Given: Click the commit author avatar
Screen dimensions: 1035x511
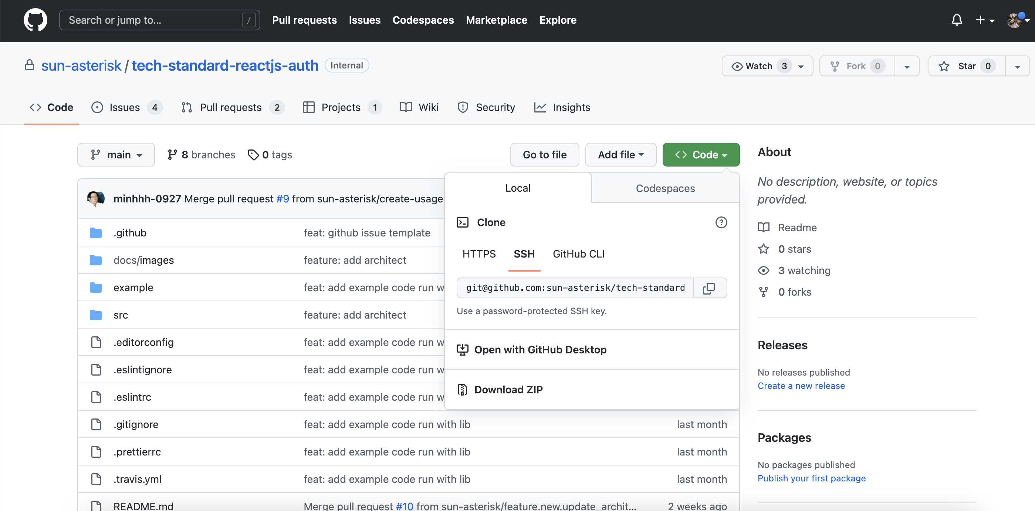Looking at the screenshot, I should coord(96,198).
